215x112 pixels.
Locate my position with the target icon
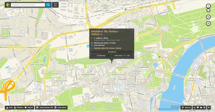(208, 24)
